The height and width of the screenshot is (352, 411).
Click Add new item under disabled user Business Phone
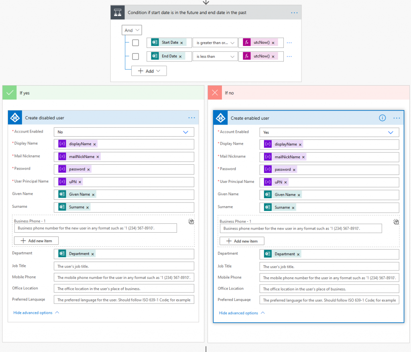[x=36, y=241]
